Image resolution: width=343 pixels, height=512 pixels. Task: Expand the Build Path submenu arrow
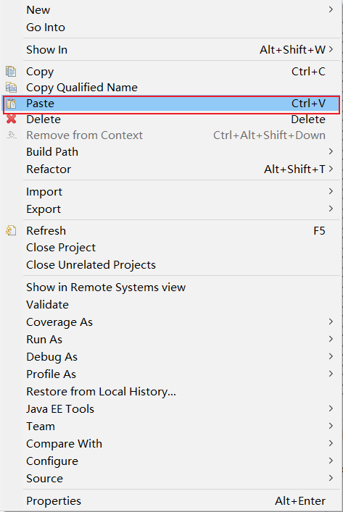point(331,151)
